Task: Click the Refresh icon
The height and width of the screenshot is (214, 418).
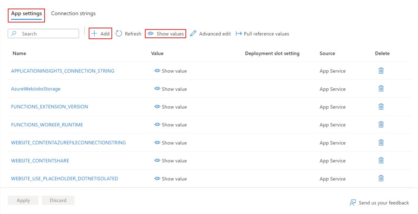Action: click(119, 34)
